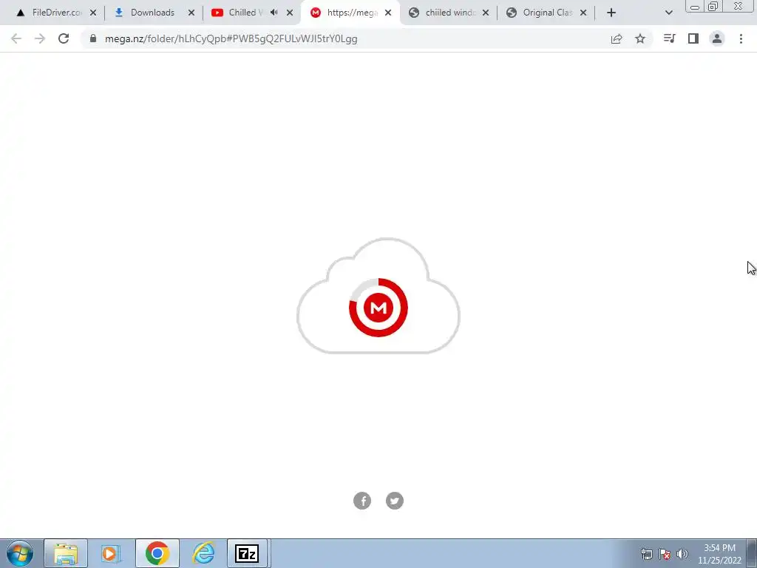Open network status tray icon
This screenshot has width=757, height=568.
(x=646, y=554)
